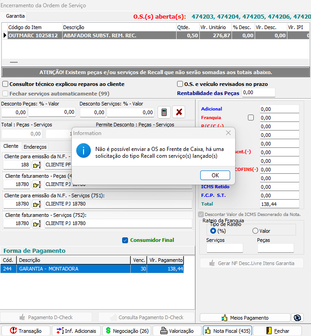
Task: Click the calculator icon for discounts
Action: 164,112
